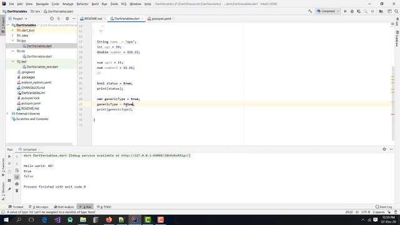Open the Terminal tool window
Viewport: 400px width, 225px height.
tap(16, 207)
